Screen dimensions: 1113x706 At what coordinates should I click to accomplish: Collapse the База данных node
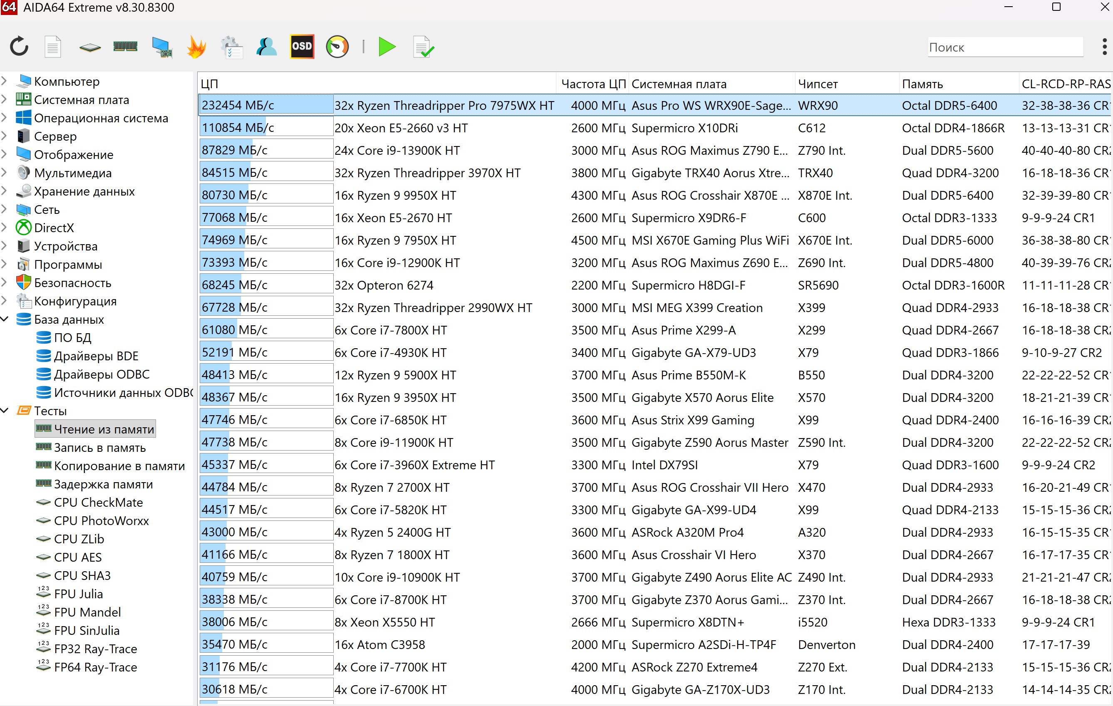point(5,319)
